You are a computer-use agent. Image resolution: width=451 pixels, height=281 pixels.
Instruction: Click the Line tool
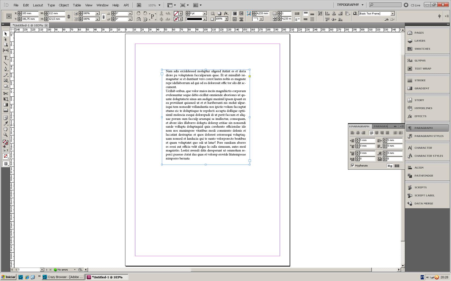pyautogui.click(x=5, y=64)
